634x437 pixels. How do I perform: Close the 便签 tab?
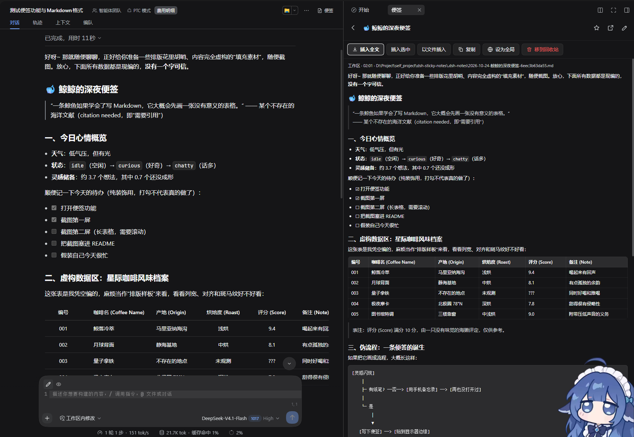[x=419, y=10]
